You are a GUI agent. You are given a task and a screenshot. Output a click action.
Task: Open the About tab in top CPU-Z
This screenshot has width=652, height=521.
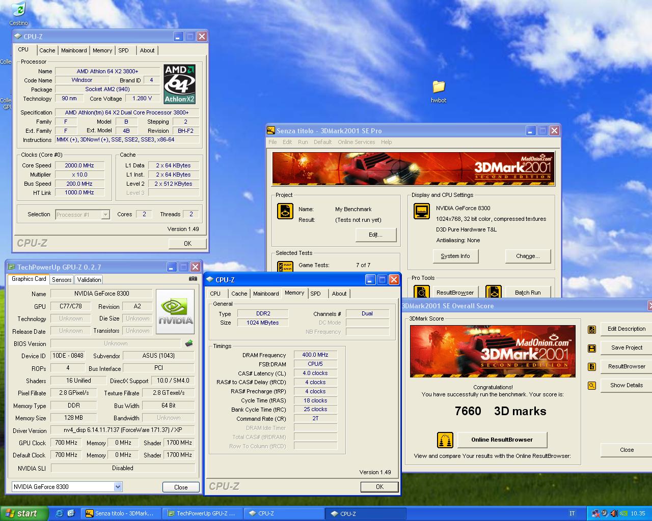pos(147,50)
